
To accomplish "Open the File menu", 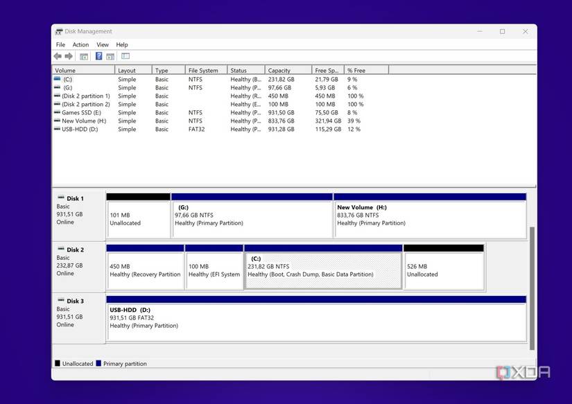I will 60,44.
